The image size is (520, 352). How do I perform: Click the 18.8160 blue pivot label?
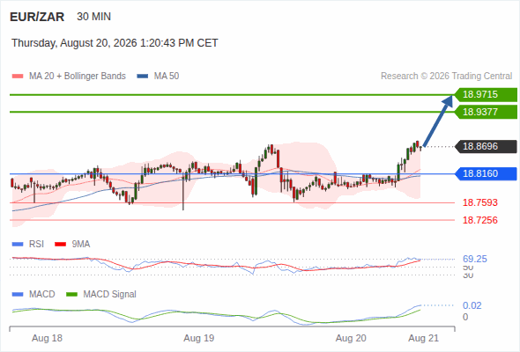486,173
